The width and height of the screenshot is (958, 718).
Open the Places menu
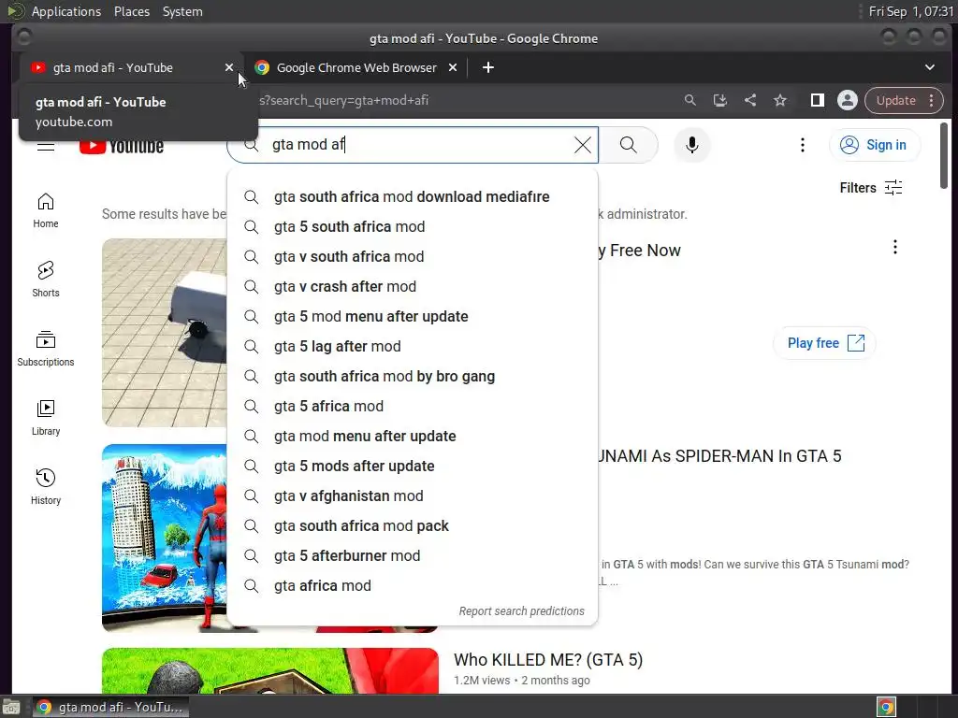[x=131, y=11]
